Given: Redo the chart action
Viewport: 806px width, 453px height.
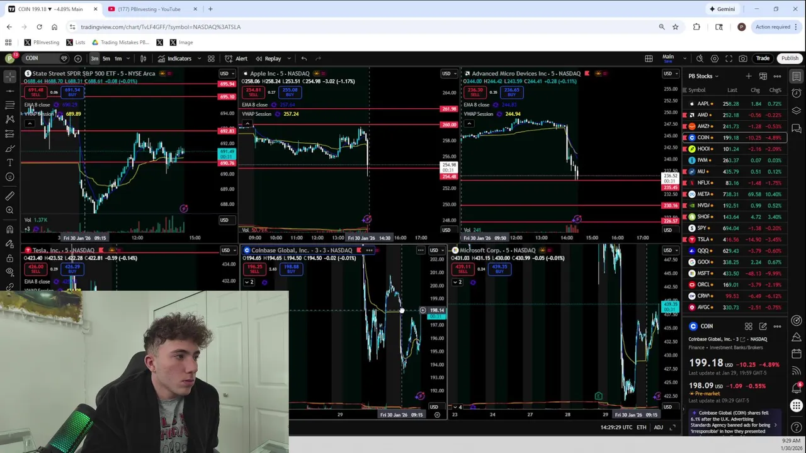Looking at the screenshot, I should (x=318, y=59).
